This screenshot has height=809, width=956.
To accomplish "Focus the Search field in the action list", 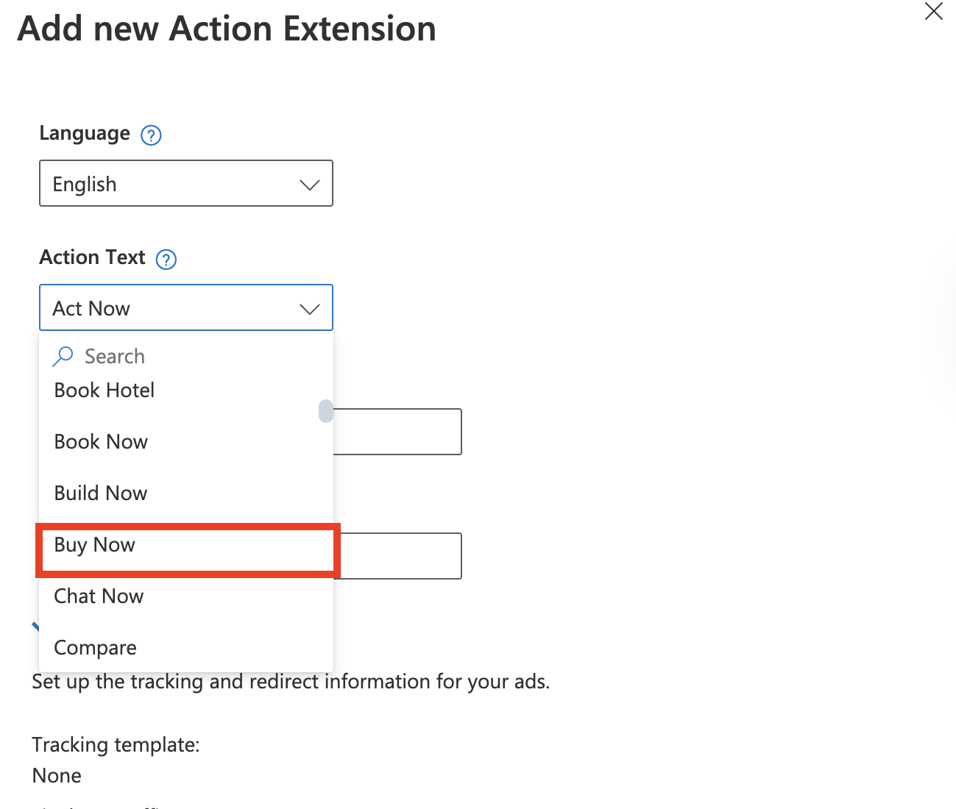I will (x=191, y=357).
